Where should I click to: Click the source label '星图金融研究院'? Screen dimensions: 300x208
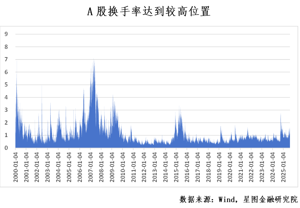[x=271, y=200]
